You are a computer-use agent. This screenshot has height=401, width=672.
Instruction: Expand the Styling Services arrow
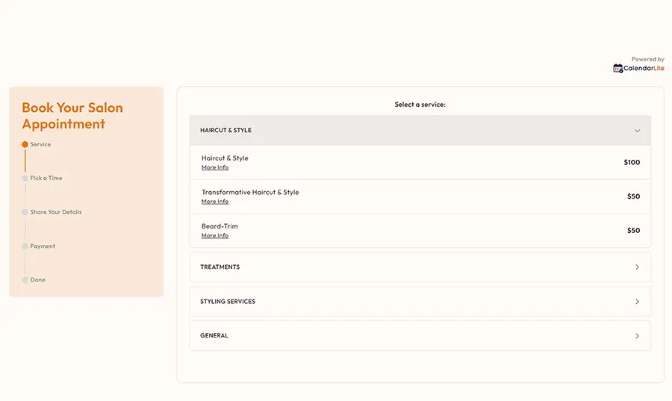pos(637,302)
